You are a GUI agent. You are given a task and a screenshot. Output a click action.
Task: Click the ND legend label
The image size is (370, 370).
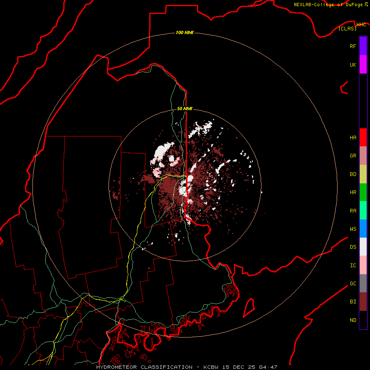(x=353, y=320)
